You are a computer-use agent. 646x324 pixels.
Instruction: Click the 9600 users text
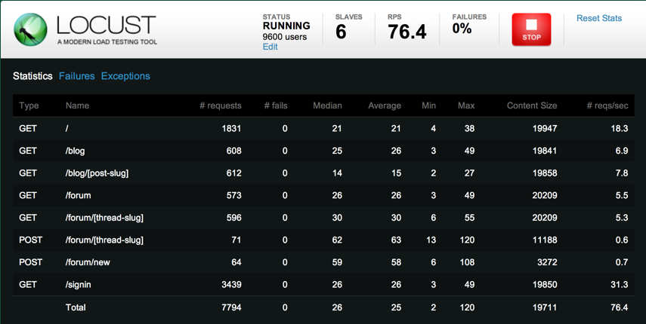(285, 37)
